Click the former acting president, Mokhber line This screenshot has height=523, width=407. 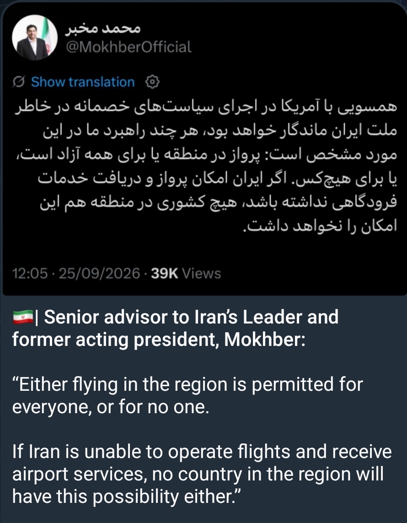pyautogui.click(x=159, y=340)
